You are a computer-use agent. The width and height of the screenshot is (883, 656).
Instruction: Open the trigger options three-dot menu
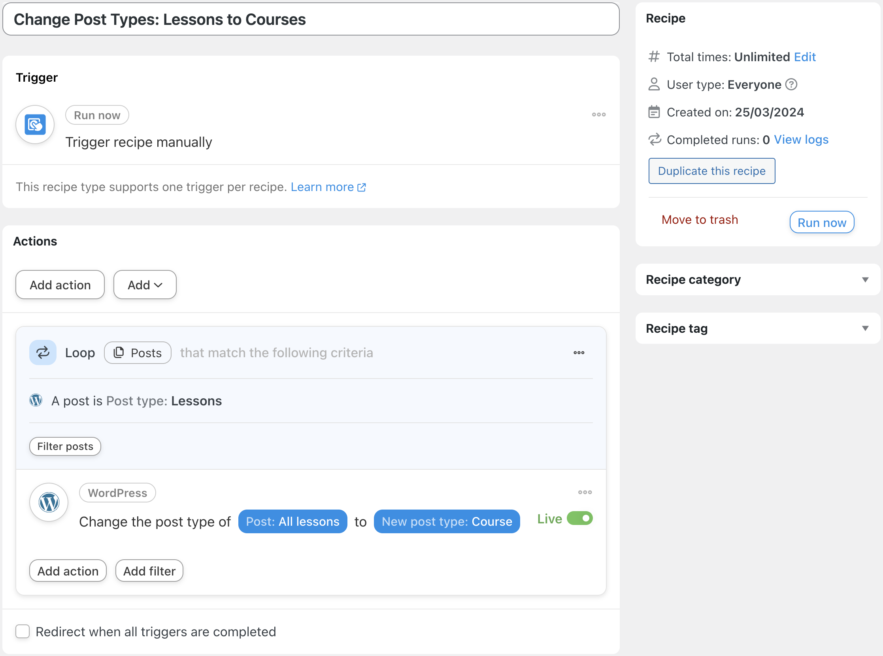tap(599, 115)
